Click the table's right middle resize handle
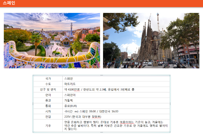Viewport: 203px width, 135px height. tap(170, 104)
